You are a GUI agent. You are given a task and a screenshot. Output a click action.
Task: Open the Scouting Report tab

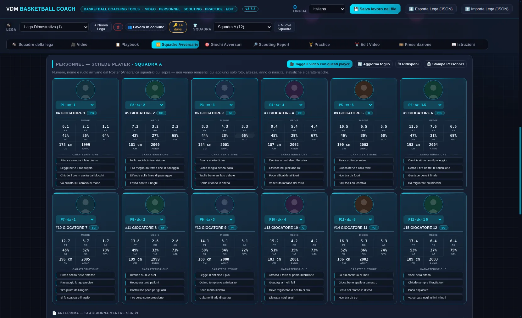(271, 45)
